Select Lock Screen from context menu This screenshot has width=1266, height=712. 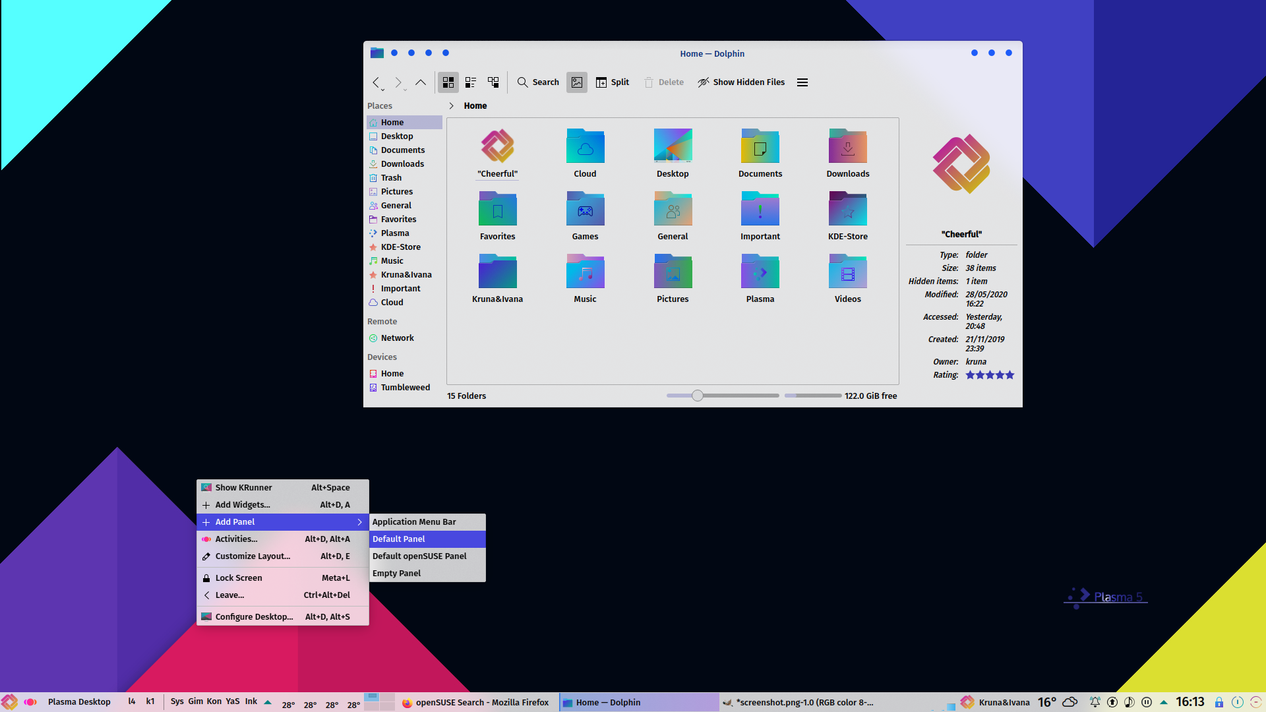[283, 578]
